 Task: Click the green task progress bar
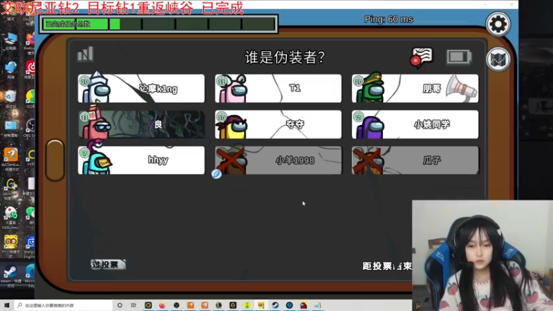coord(158,24)
